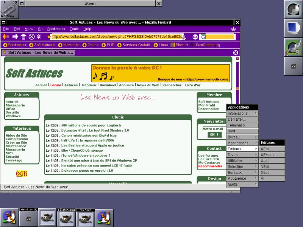Click the monitor icon in the right dock

coord(293,28)
